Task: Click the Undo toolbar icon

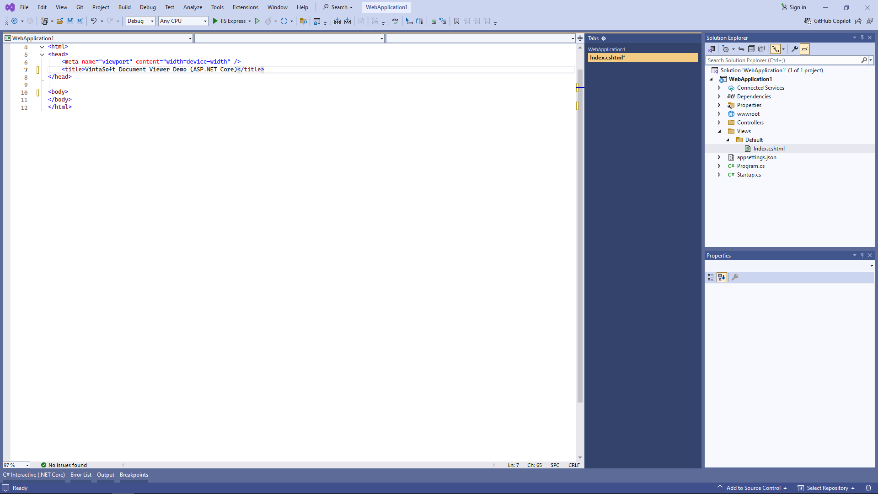Action: tap(93, 21)
